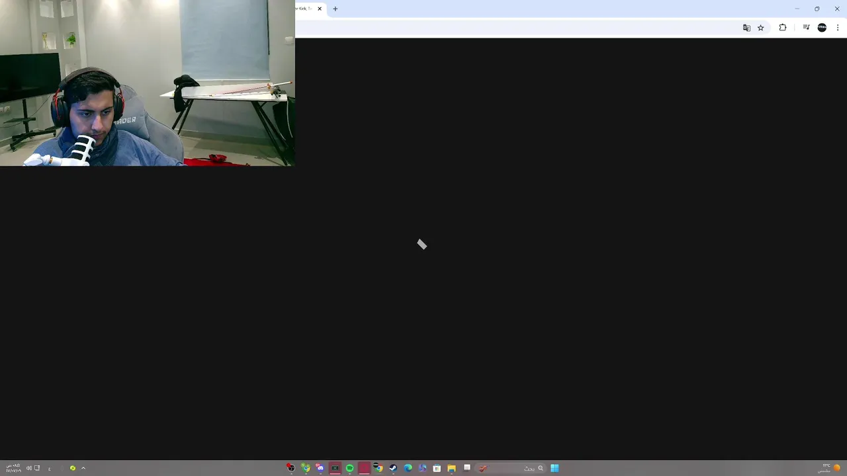
Task: Switch the keyboard input language indicator
Action: coord(49,468)
